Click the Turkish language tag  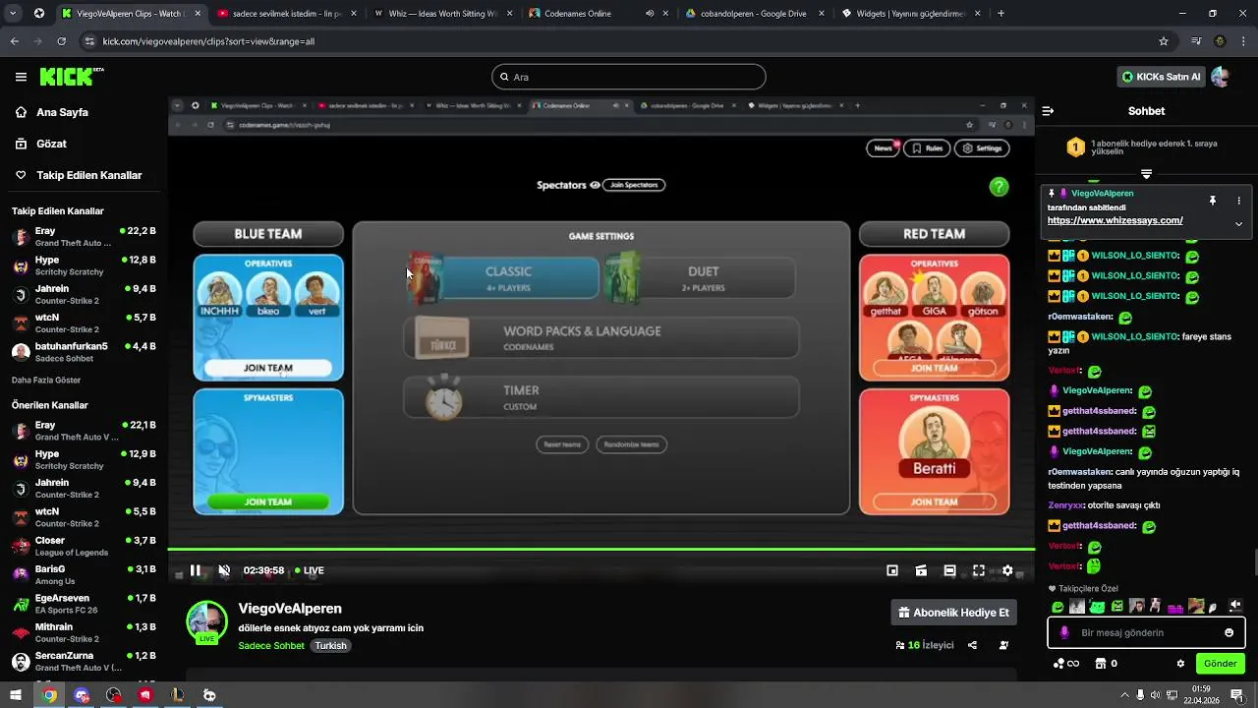(330, 646)
